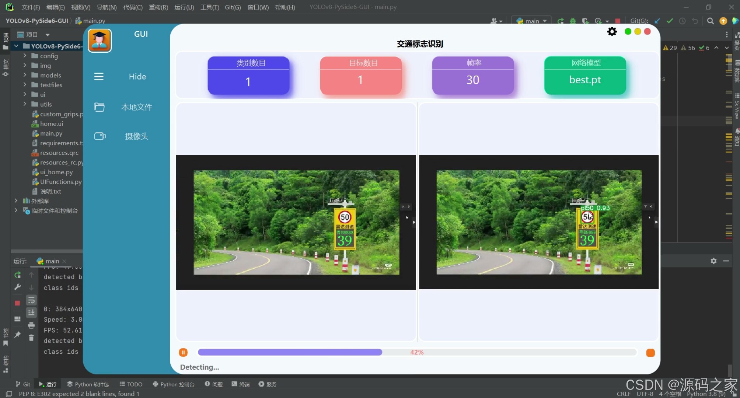Click the hamburger menu Hide icon

99,77
